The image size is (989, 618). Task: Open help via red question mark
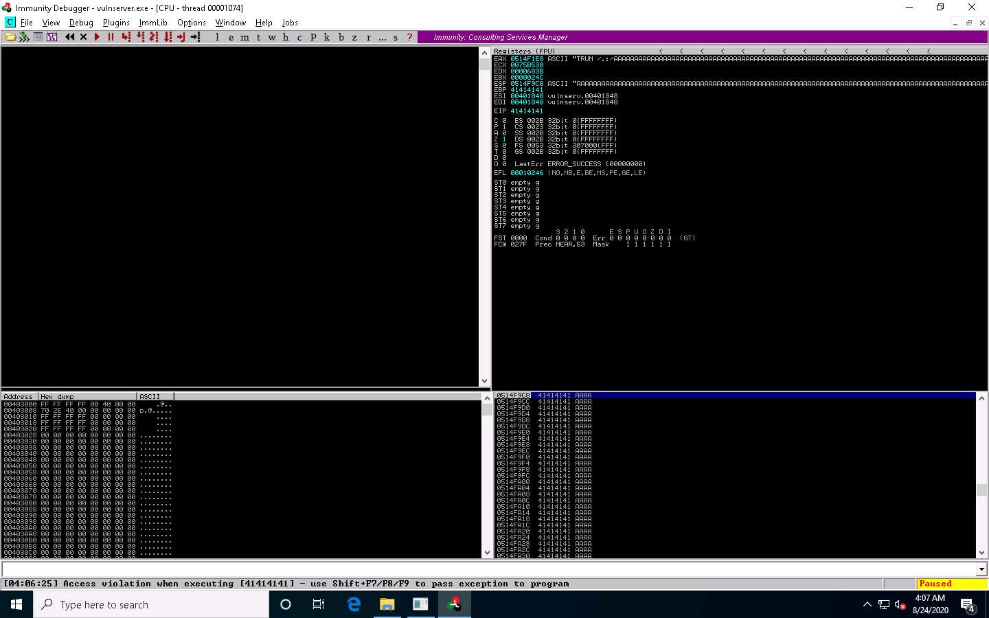click(409, 37)
